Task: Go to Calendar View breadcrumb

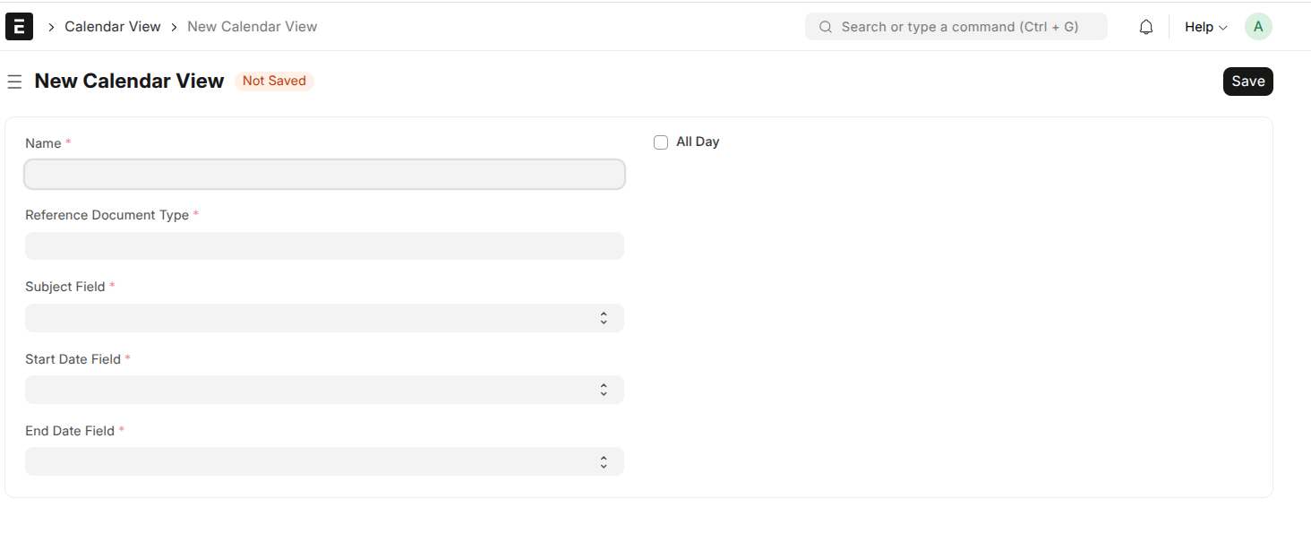Action: [113, 27]
